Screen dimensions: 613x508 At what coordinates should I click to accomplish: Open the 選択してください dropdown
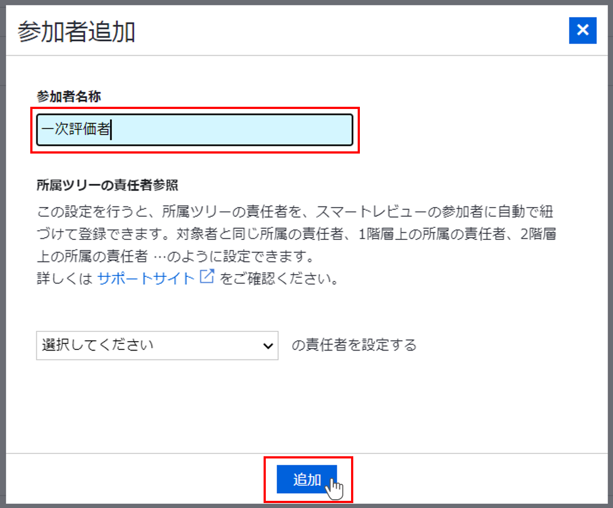tap(157, 346)
